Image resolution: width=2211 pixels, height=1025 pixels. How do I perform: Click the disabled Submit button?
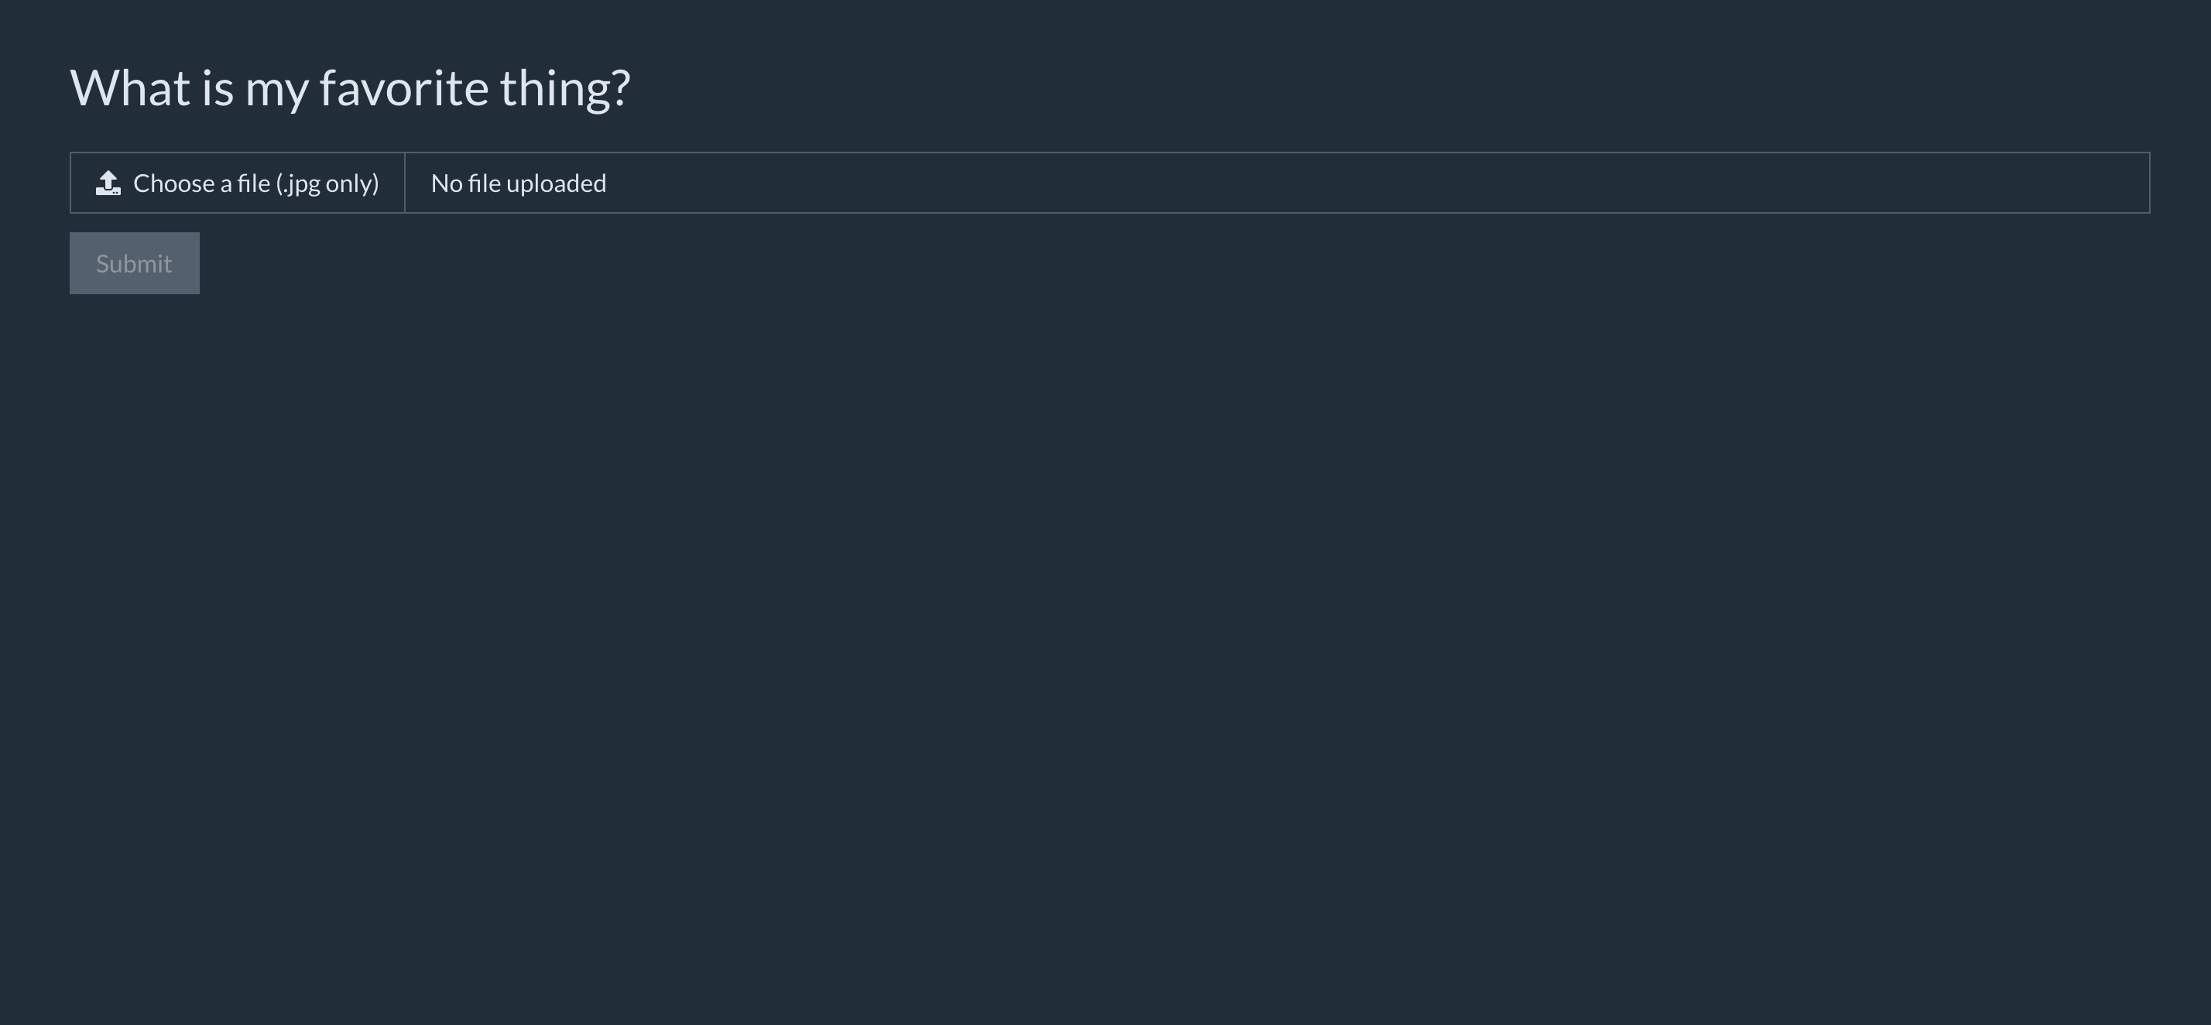click(135, 263)
